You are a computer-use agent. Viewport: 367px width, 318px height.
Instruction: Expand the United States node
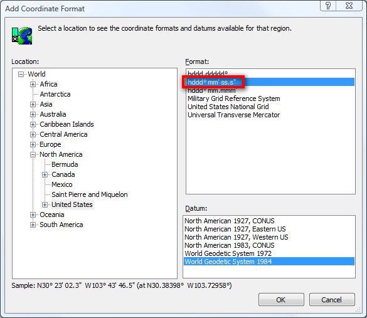[x=45, y=204]
